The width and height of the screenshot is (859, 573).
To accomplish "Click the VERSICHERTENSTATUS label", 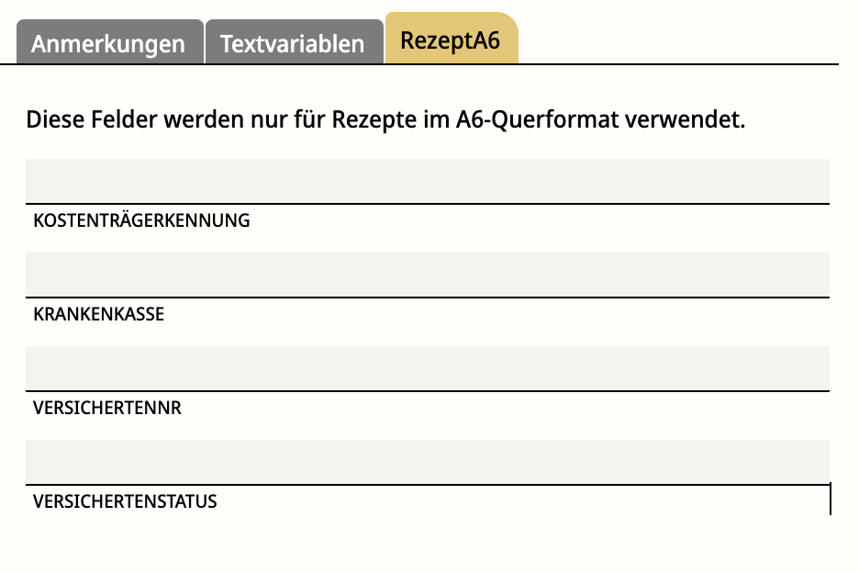I will [125, 501].
